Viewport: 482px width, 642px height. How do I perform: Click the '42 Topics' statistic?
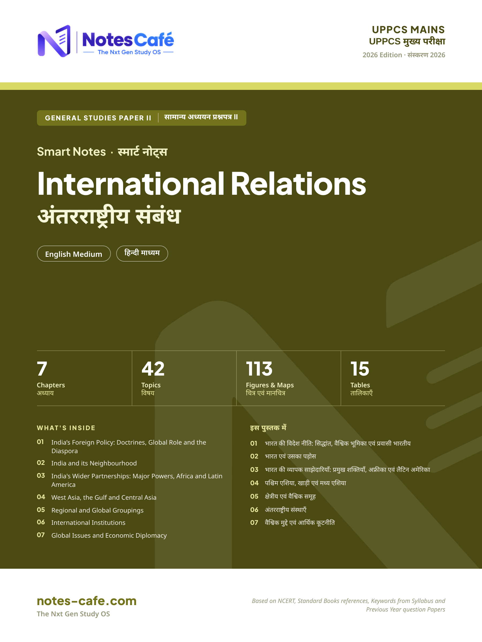point(153,378)
